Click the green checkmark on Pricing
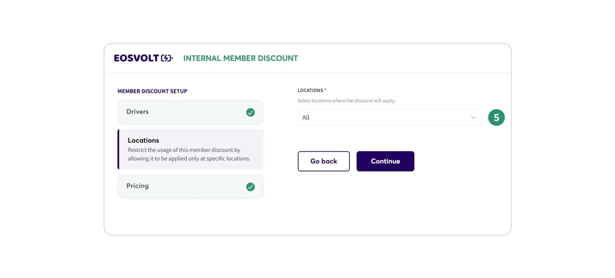 pos(250,187)
